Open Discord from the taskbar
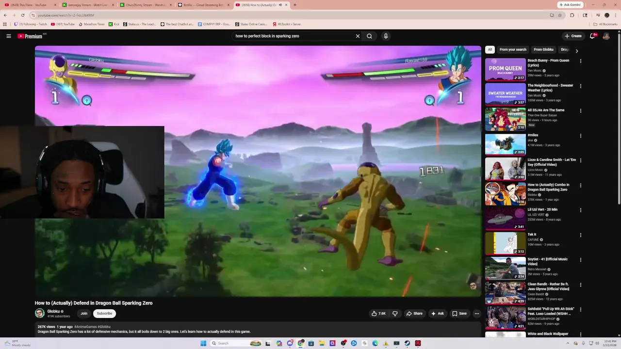 pos(290,343)
